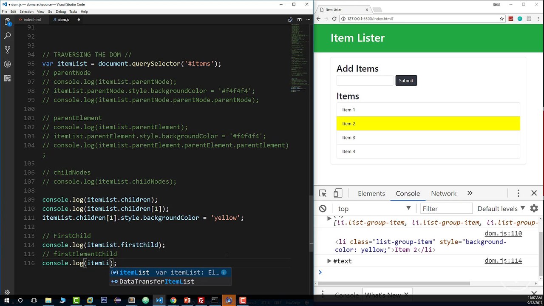Switch to the Elements tab

[x=371, y=193]
